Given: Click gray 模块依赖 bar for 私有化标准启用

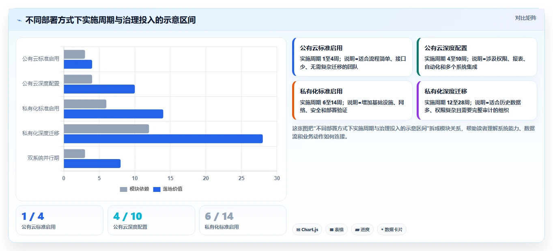Looking at the screenshot, I should 85,104.
